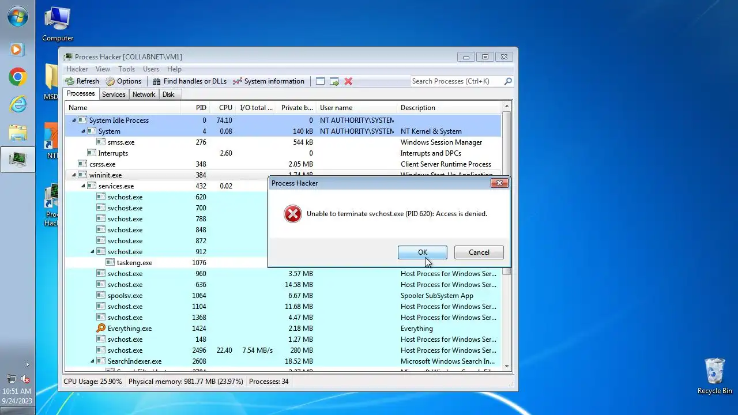The height and width of the screenshot is (415, 738).
Task: Focus the Search Processes input field
Action: click(x=457, y=81)
